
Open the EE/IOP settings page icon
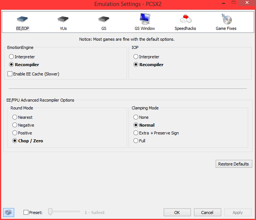click(x=22, y=19)
